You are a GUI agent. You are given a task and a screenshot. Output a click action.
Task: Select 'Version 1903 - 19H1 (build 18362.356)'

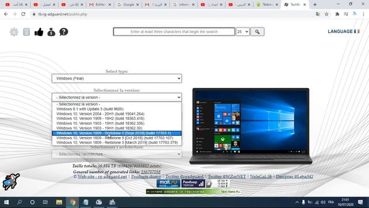tap(116, 123)
